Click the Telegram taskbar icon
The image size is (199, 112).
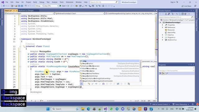(117, 109)
